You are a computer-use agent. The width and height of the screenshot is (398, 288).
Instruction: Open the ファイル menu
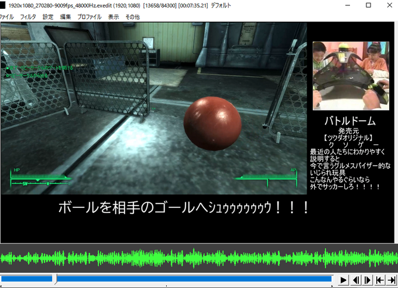(x=6, y=17)
